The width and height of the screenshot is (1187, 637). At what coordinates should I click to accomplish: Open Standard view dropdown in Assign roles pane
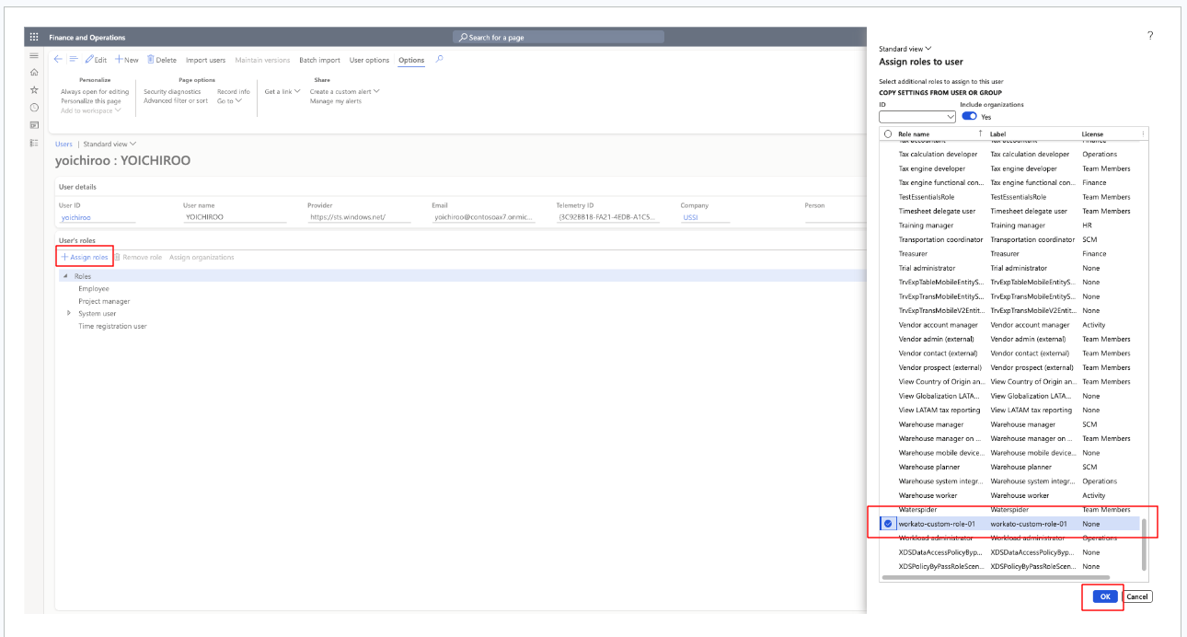(x=905, y=49)
